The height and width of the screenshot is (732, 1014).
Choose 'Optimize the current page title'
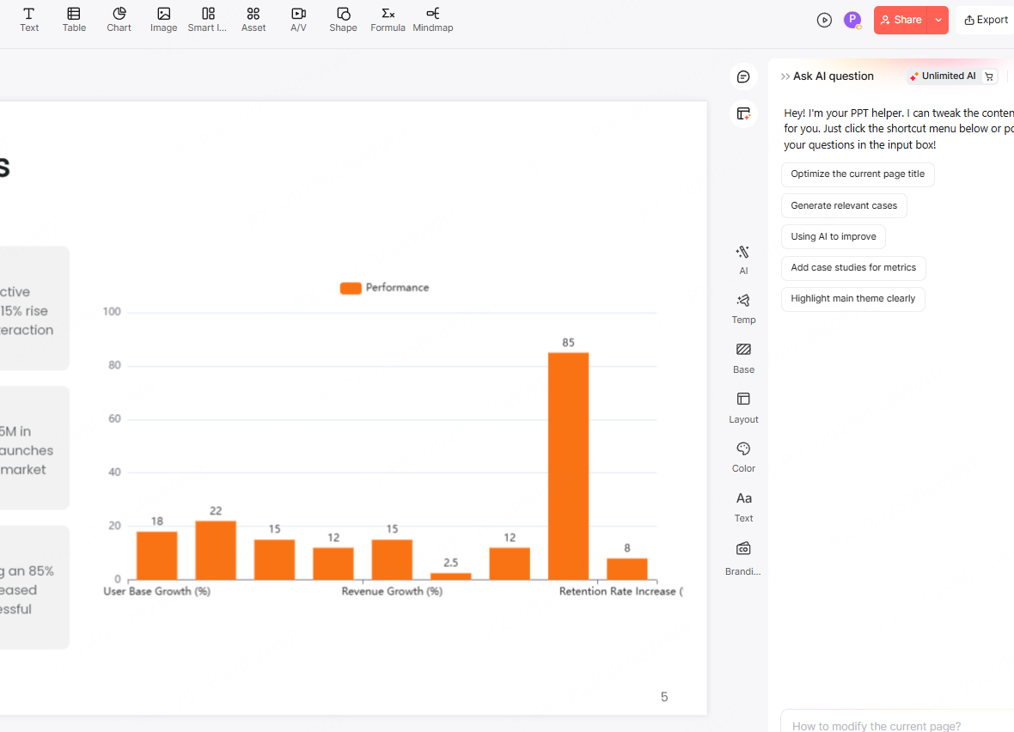pos(857,174)
